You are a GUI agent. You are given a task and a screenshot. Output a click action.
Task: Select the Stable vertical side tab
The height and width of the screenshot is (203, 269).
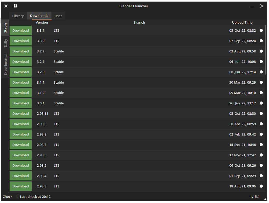tap(5, 28)
